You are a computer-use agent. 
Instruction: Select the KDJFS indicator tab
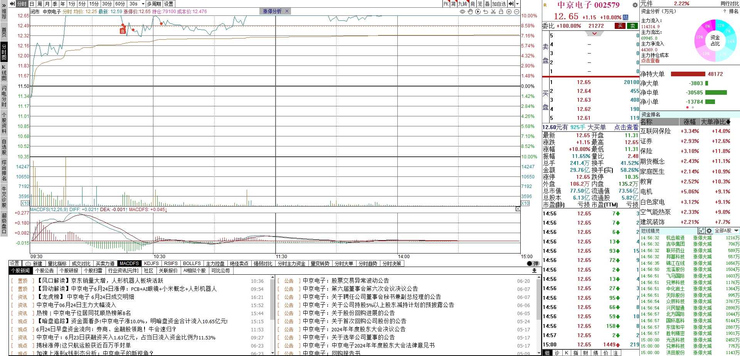pyautogui.click(x=151, y=264)
